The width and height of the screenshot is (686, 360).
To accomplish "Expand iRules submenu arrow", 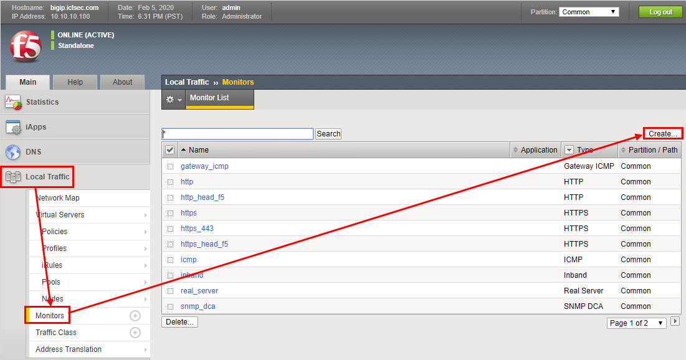I will [145, 265].
